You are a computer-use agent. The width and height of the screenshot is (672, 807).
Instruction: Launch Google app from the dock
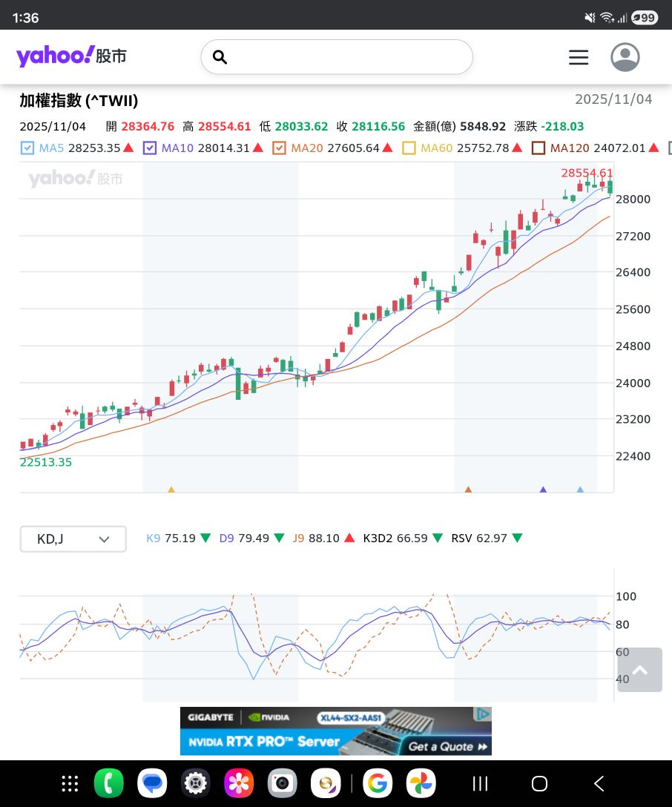tap(377, 783)
